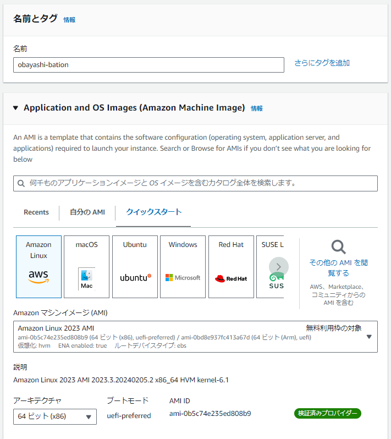
Task: Advance the OS carousel with the right arrow
Action: coord(278,267)
